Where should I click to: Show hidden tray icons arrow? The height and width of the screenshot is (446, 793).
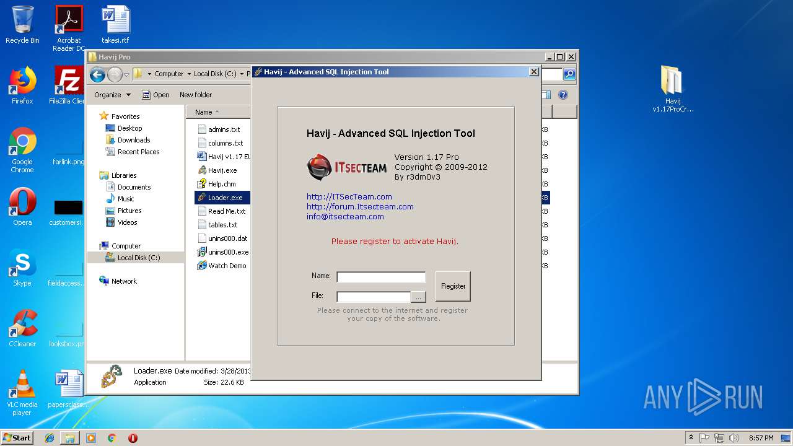[x=691, y=438]
